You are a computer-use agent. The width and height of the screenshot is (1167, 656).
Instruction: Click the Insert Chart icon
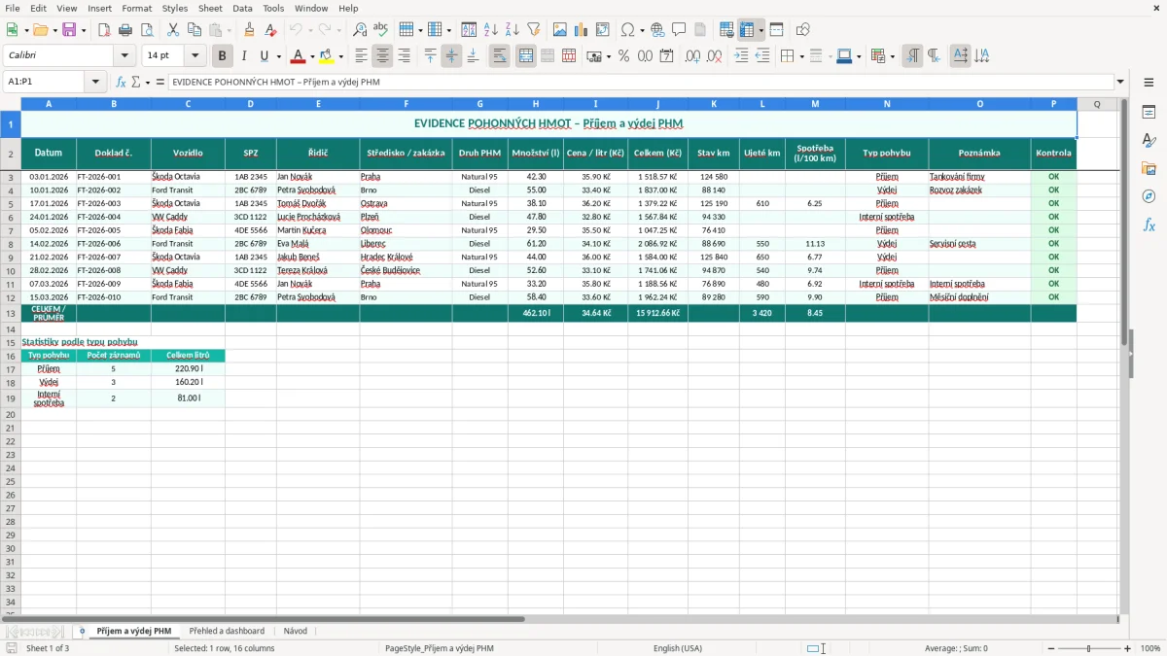[x=582, y=30]
